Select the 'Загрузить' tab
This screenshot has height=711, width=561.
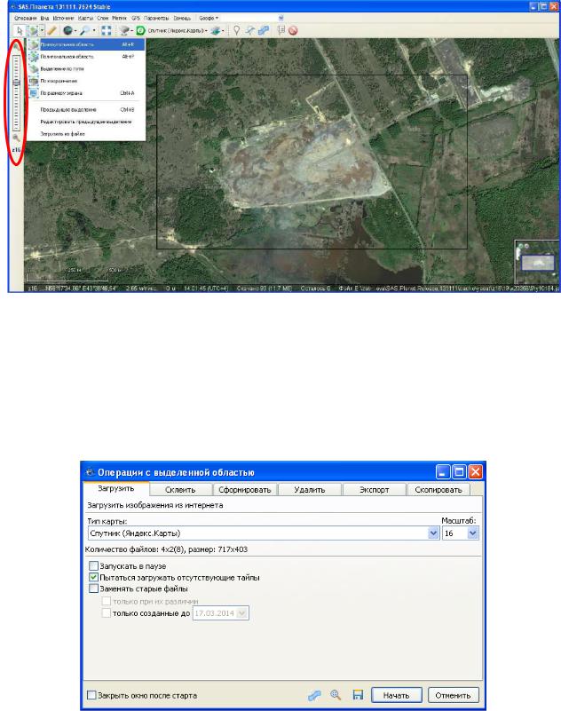pyautogui.click(x=116, y=488)
